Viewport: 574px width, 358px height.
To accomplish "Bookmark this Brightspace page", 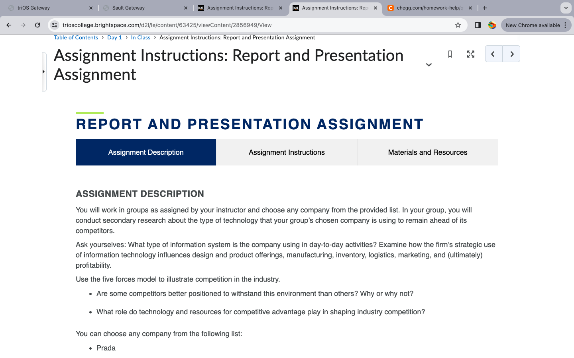I will point(450,54).
